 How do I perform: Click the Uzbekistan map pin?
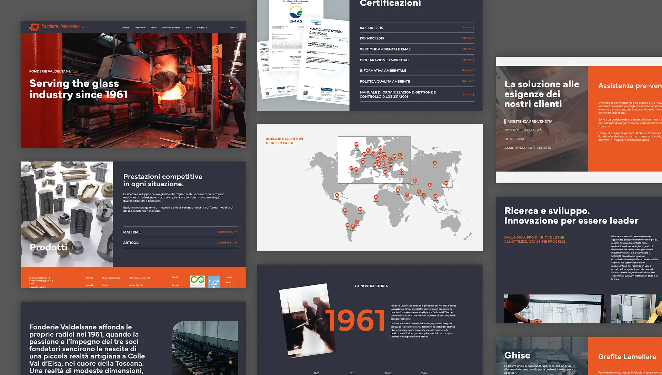415,181
